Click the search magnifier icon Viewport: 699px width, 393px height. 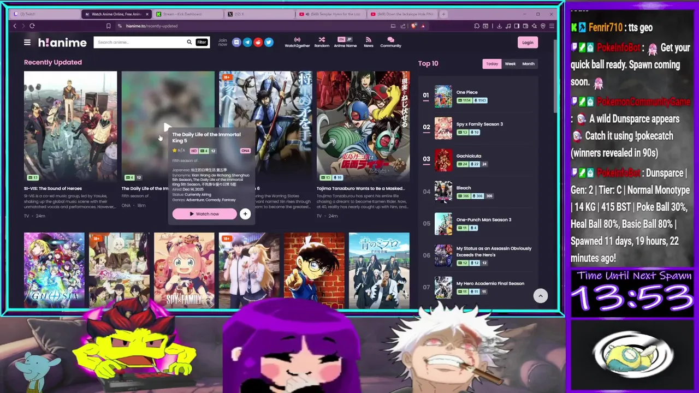189,42
